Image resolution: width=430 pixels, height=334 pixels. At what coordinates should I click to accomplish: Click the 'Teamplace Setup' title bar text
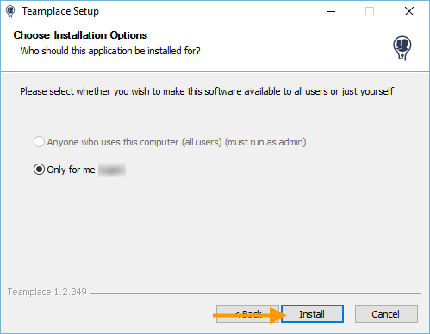click(60, 11)
